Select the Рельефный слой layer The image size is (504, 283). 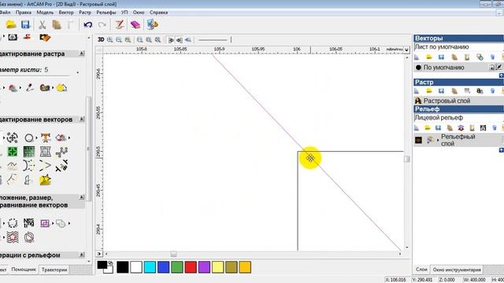point(458,140)
